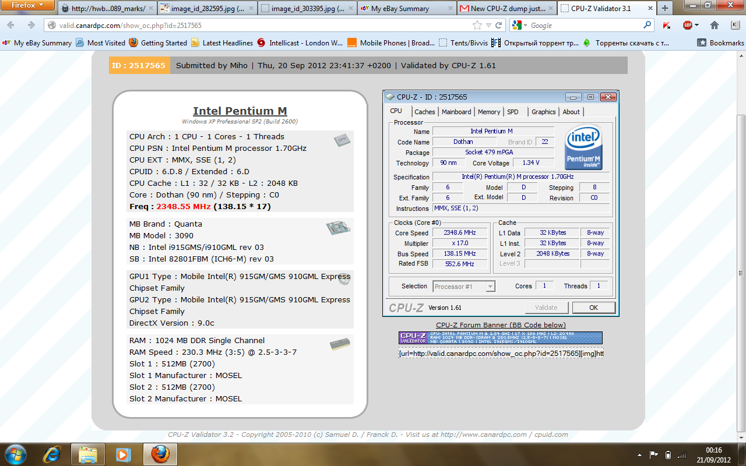The width and height of the screenshot is (746, 466).
Task: Click the motherboard icon beside Quanta
Action: coord(338,228)
